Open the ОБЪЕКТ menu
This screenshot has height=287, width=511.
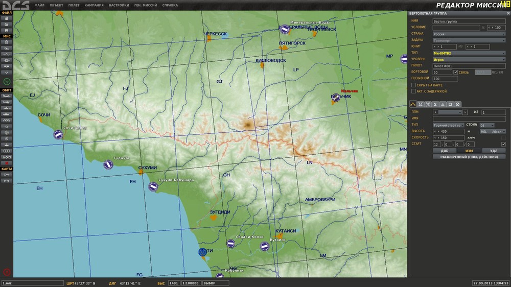56,5
